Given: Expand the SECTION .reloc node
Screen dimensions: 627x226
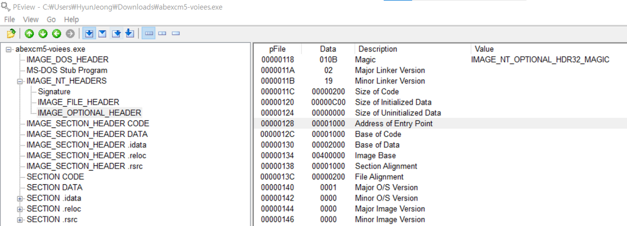Looking at the screenshot, I should [x=20, y=209].
